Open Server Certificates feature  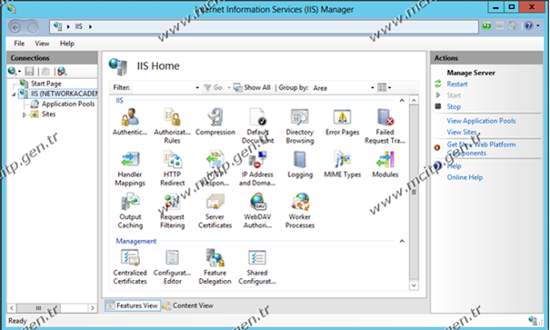pos(215,210)
